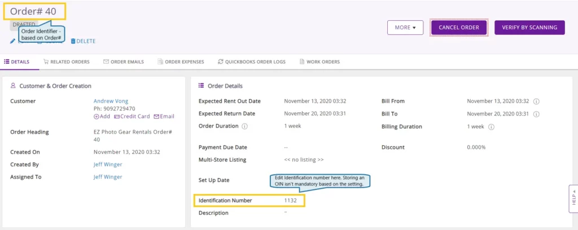This screenshot has height=230, width=578.
Task: Open the Order Emails tab
Action: pos(123,61)
